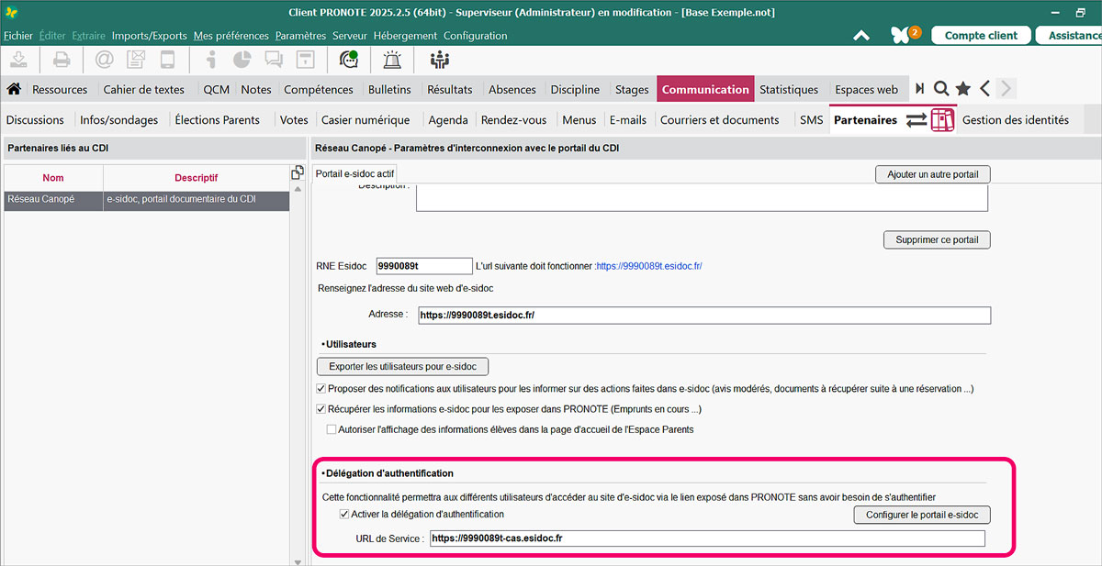Check 'Autoriser l'affichage des informations élèves'

pyautogui.click(x=332, y=429)
